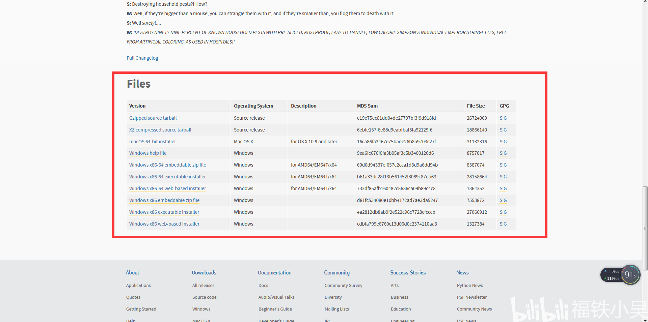The width and height of the screenshot is (648, 322).
Task: Open the About footer heading
Action: click(x=132, y=272)
